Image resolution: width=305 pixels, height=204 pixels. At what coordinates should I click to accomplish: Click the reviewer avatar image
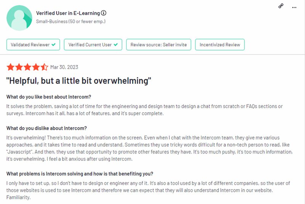click(19, 18)
